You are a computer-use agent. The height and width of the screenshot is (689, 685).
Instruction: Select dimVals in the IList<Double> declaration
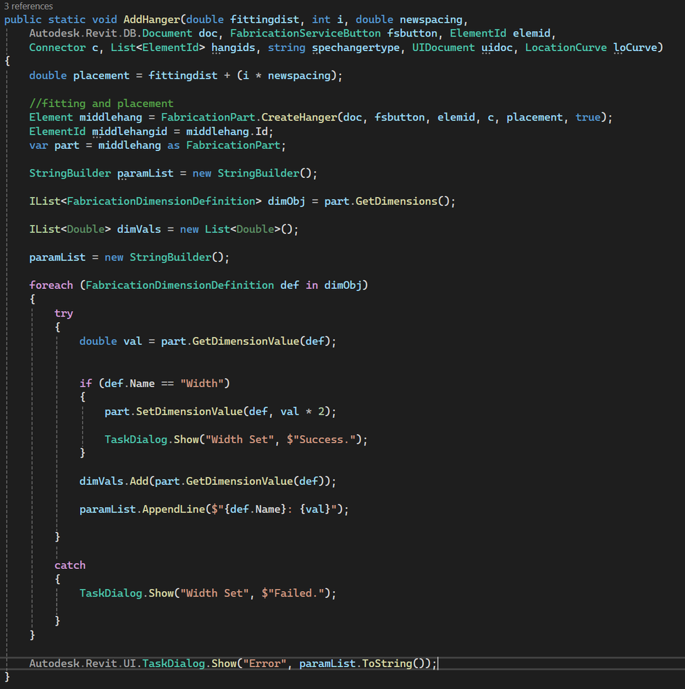click(139, 230)
